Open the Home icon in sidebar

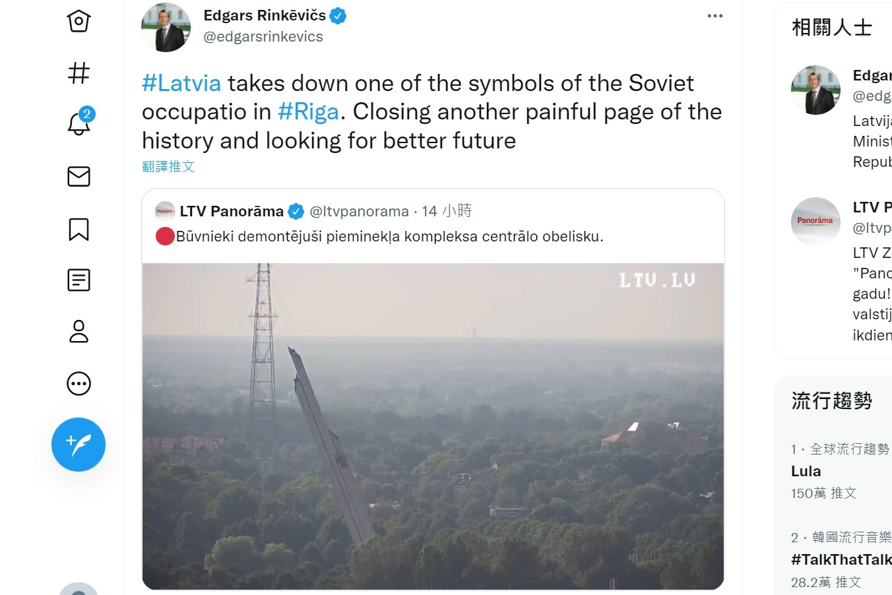[x=79, y=21]
